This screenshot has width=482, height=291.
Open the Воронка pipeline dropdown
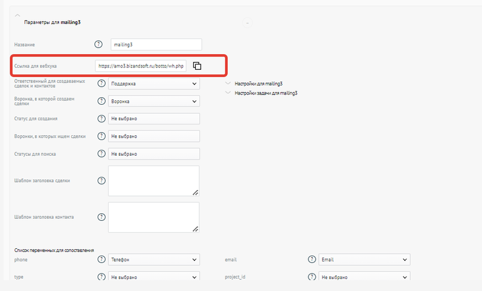click(x=154, y=102)
